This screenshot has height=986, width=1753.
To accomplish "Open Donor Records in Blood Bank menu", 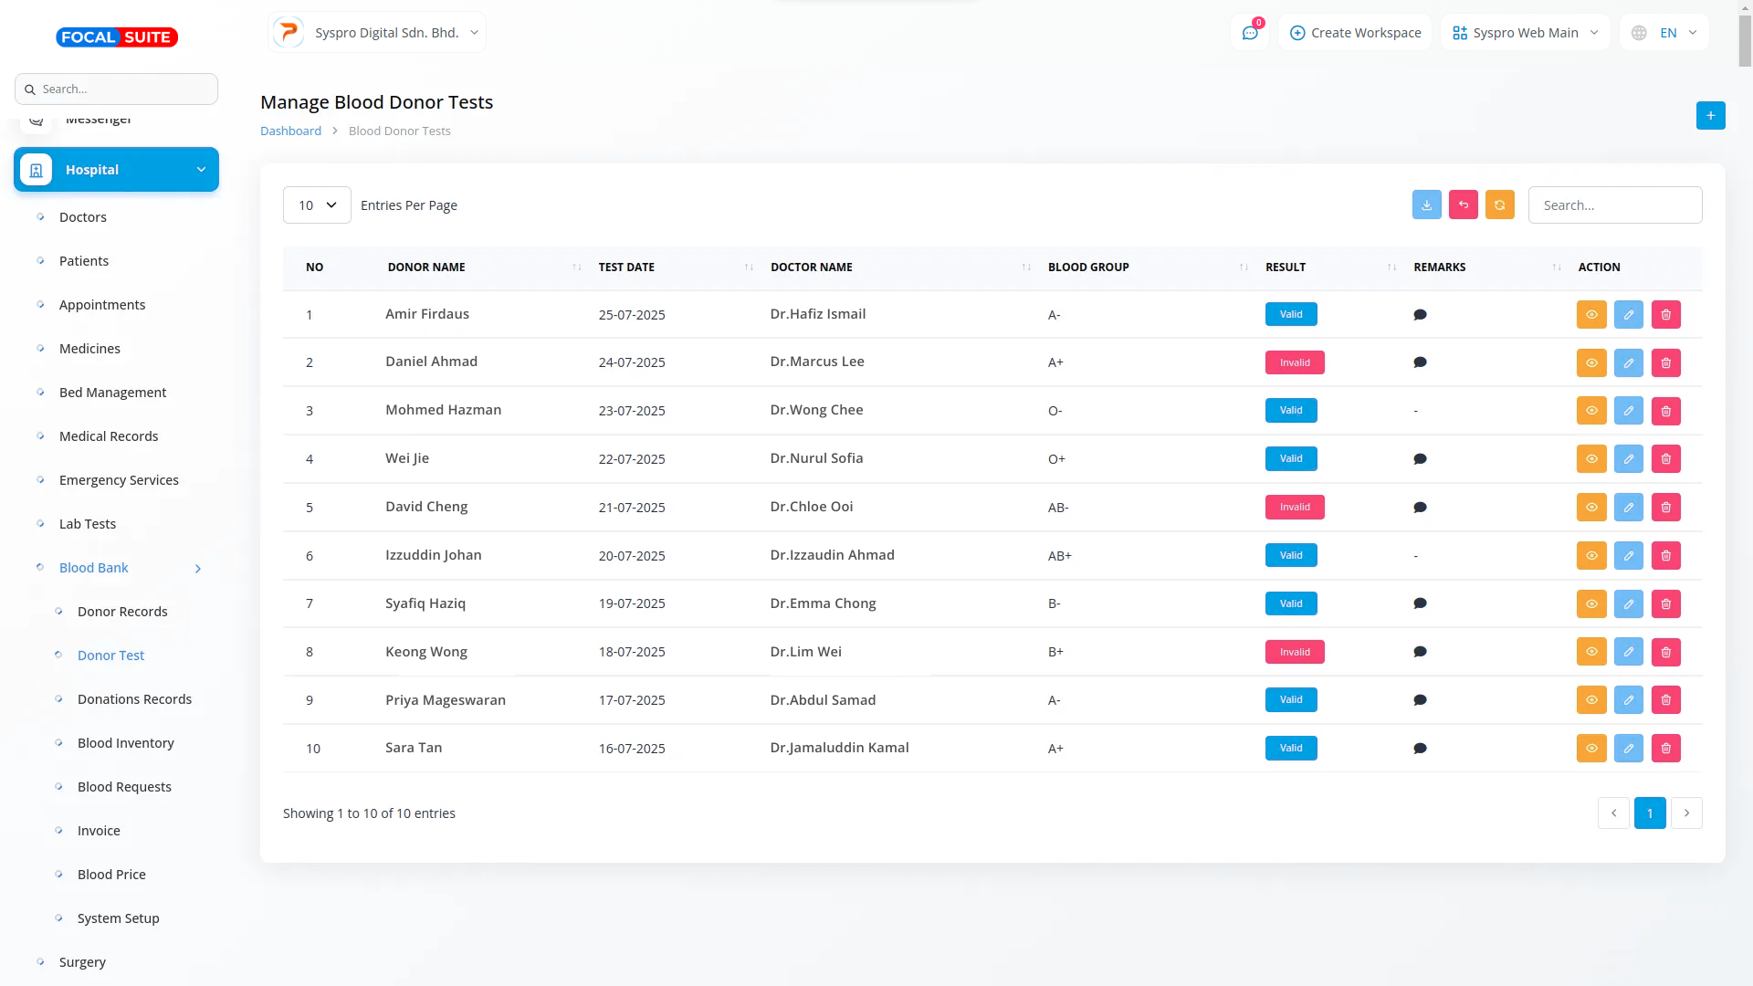I will [122, 612].
